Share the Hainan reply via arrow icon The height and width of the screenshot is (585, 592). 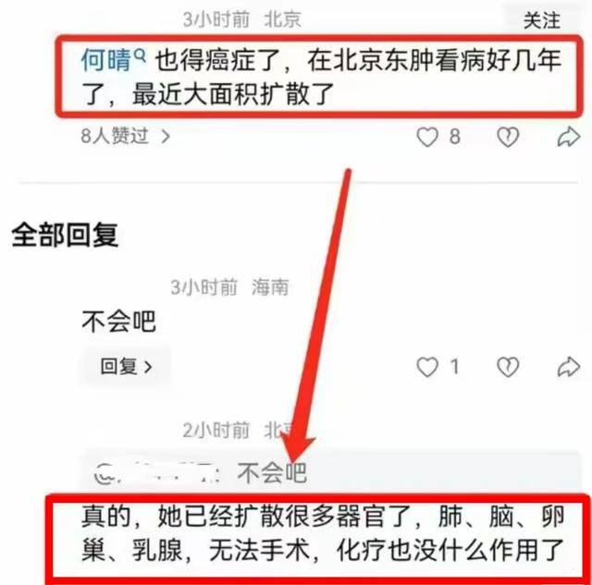tap(569, 367)
